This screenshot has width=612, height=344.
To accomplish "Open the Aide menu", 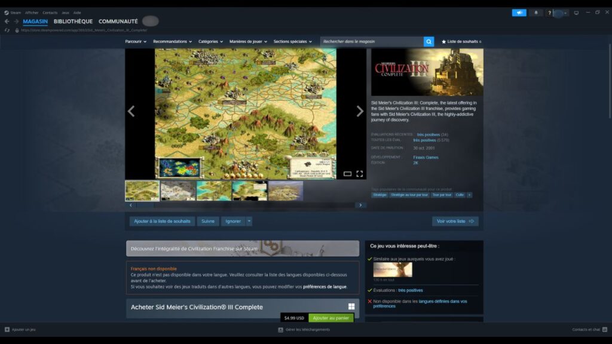I will [77, 13].
